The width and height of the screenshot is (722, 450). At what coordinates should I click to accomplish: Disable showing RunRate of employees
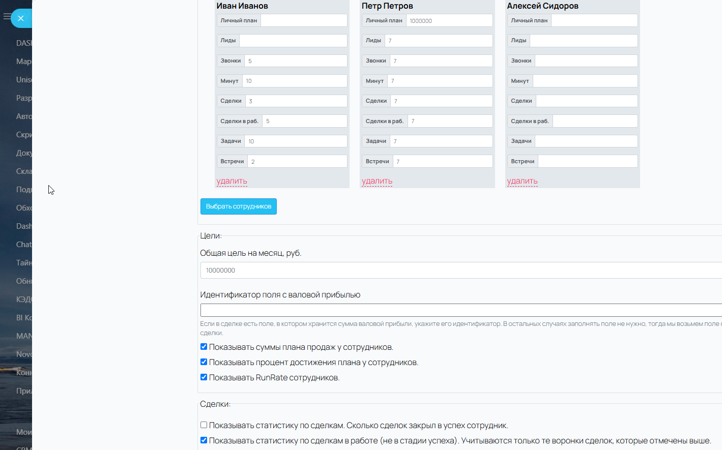click(x=204, y=377)
